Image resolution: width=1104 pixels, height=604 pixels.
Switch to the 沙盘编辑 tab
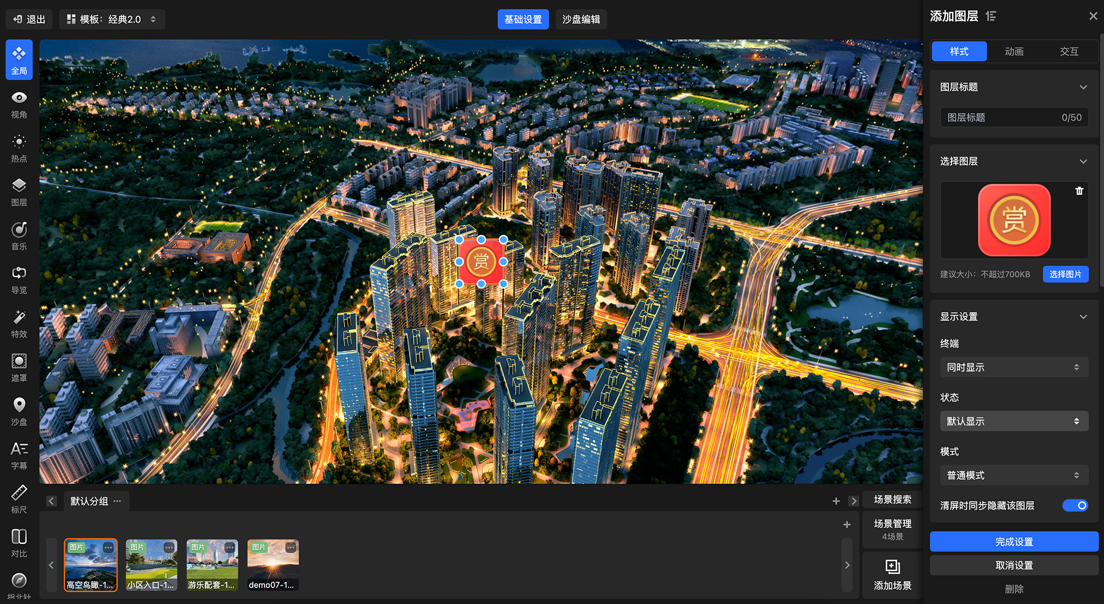581,19
